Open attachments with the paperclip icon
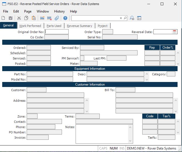Viewport: 182px width, 152px height. [x=57, y=18]
